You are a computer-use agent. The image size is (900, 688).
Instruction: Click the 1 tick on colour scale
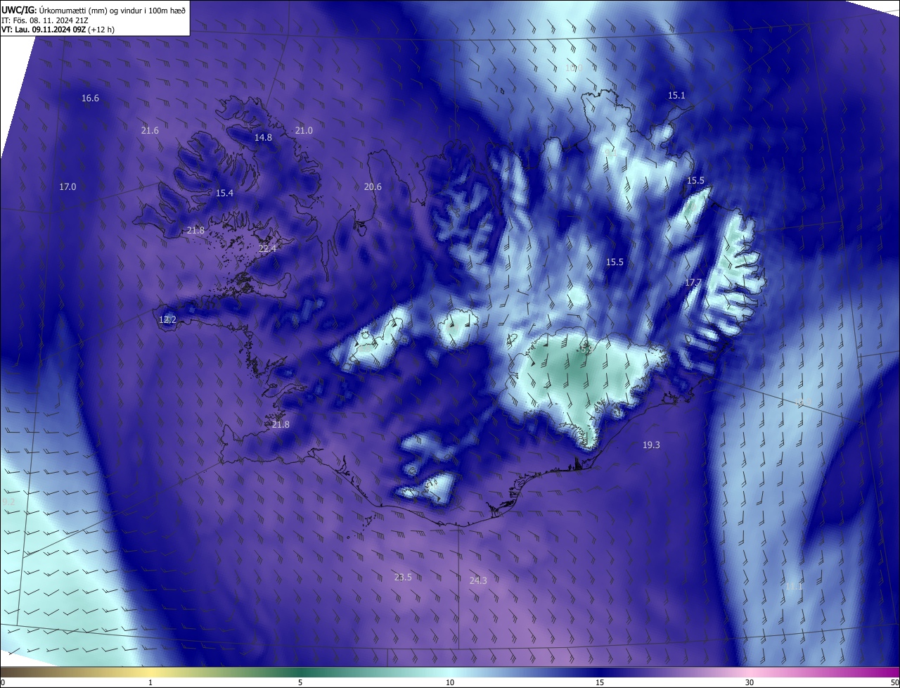click(x=150, y=683)
